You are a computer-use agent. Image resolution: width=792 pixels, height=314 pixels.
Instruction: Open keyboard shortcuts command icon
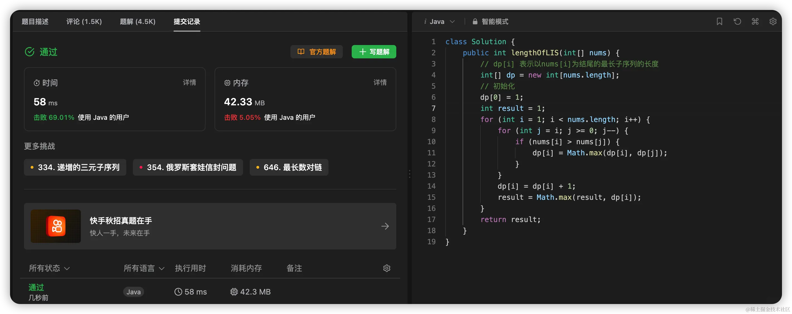[x=755, y=21]
